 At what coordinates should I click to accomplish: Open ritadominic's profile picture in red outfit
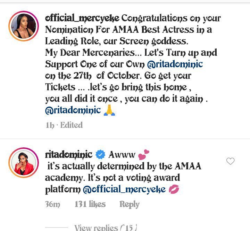(24, 163)
